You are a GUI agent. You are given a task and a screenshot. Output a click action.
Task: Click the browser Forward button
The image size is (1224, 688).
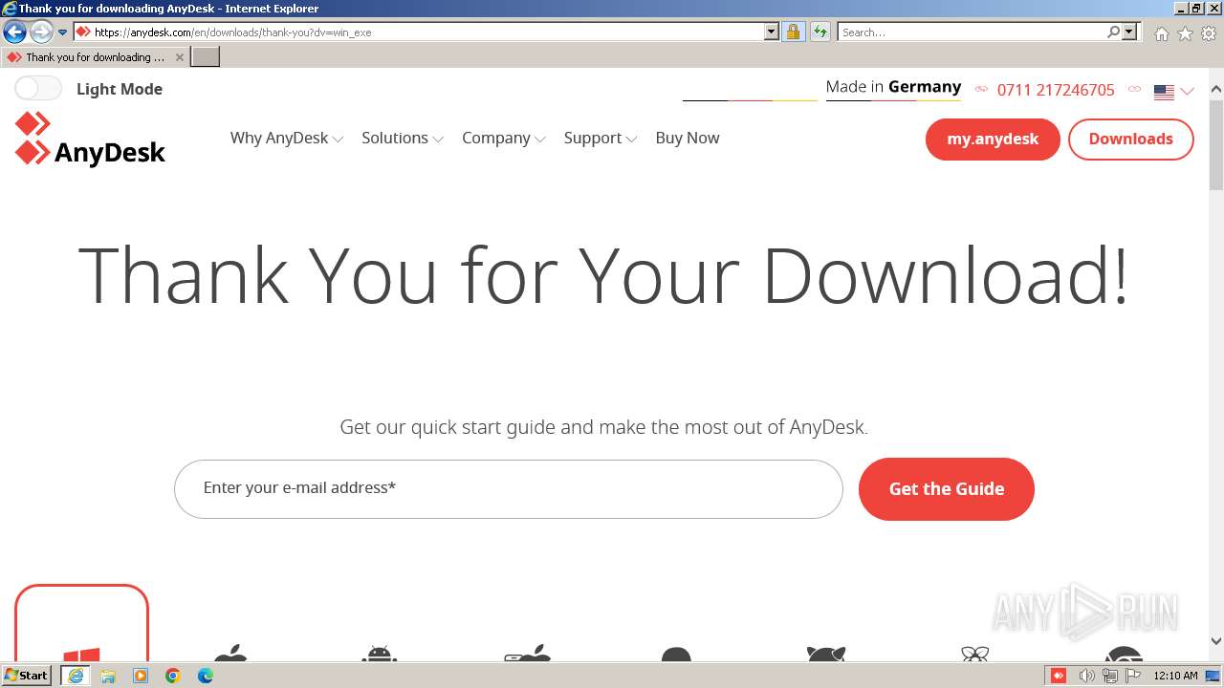tap(40, 32)
